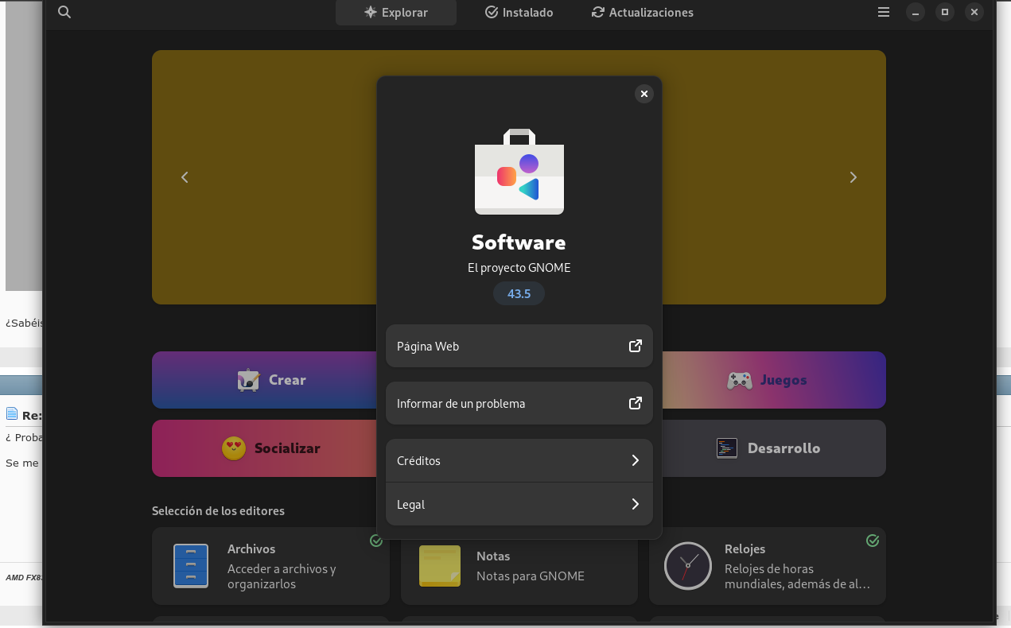Open the Socializar category
Viewport: 1011px width, 628px height.
point(265,448)
